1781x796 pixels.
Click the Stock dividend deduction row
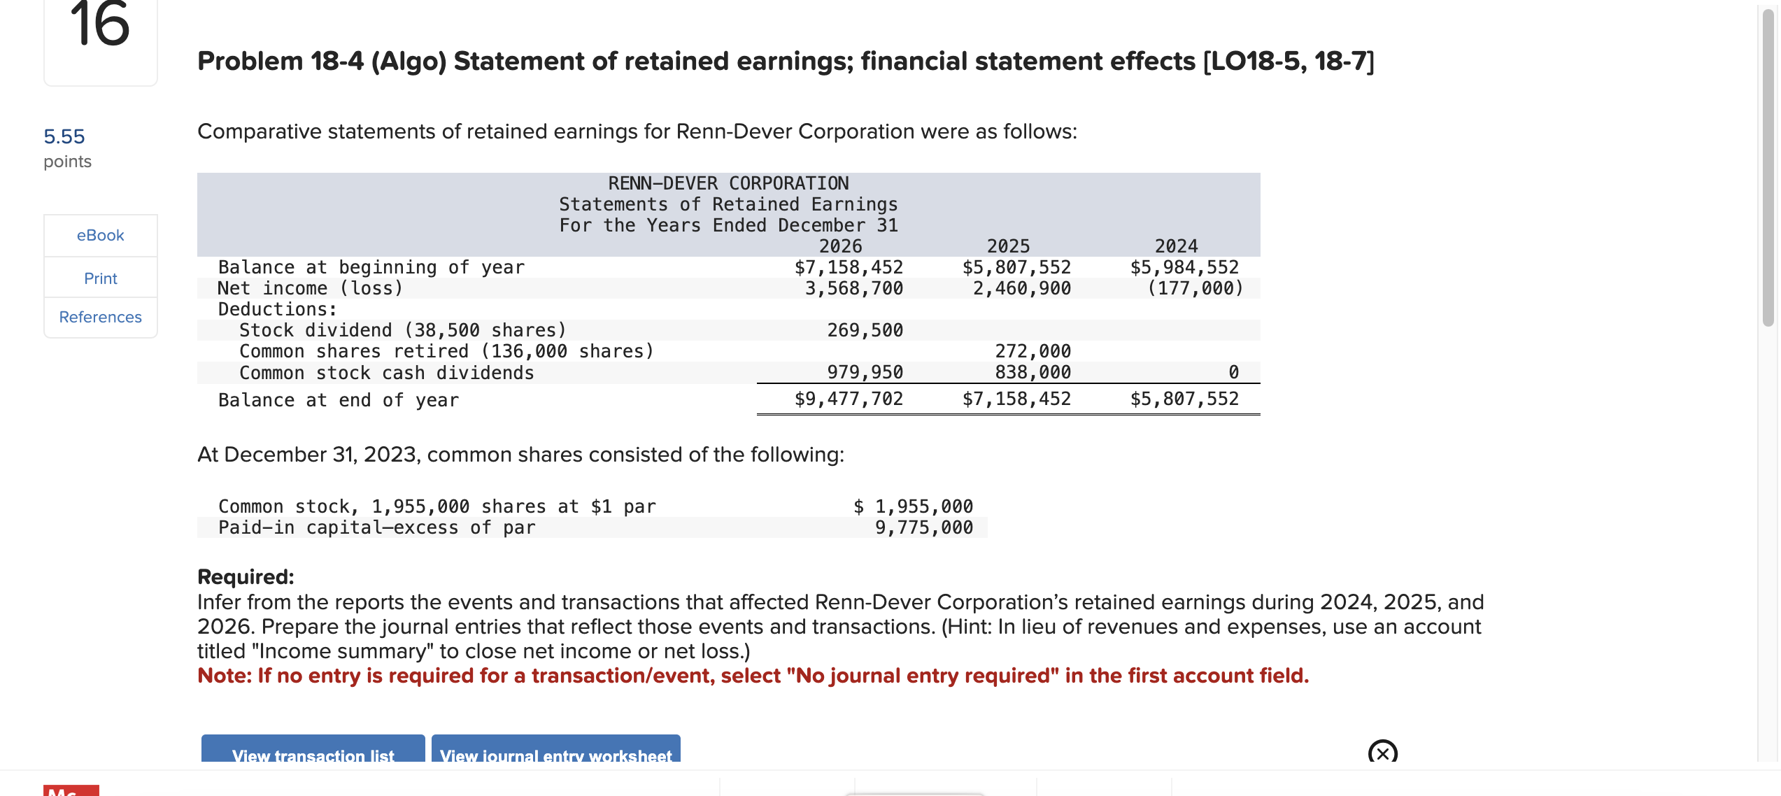coord(402,329)
